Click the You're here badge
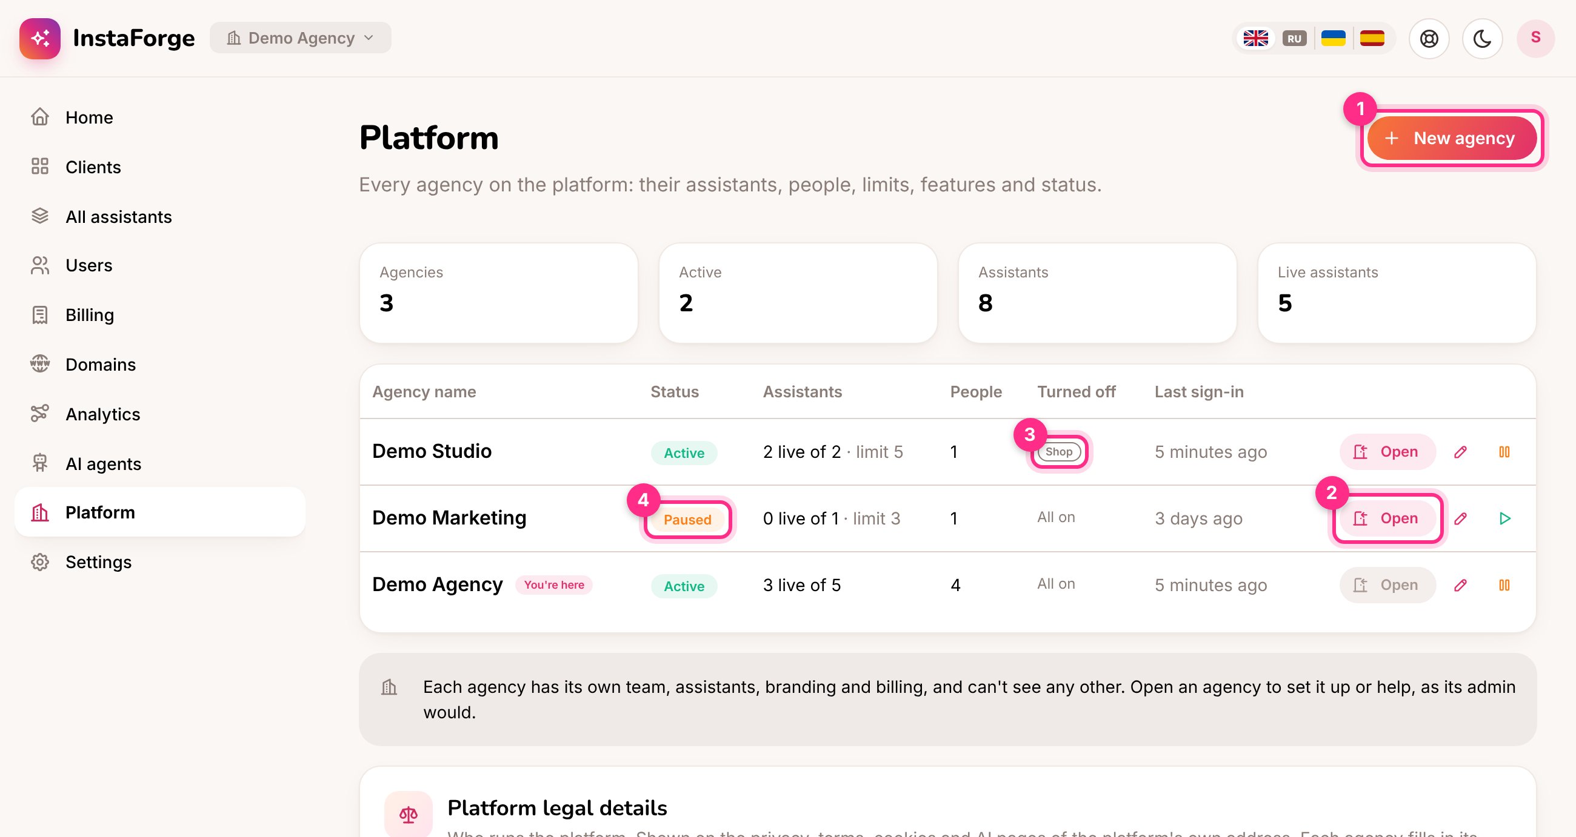The width and height of the screenshot is (1576, 837). click(x=553, y=584)
